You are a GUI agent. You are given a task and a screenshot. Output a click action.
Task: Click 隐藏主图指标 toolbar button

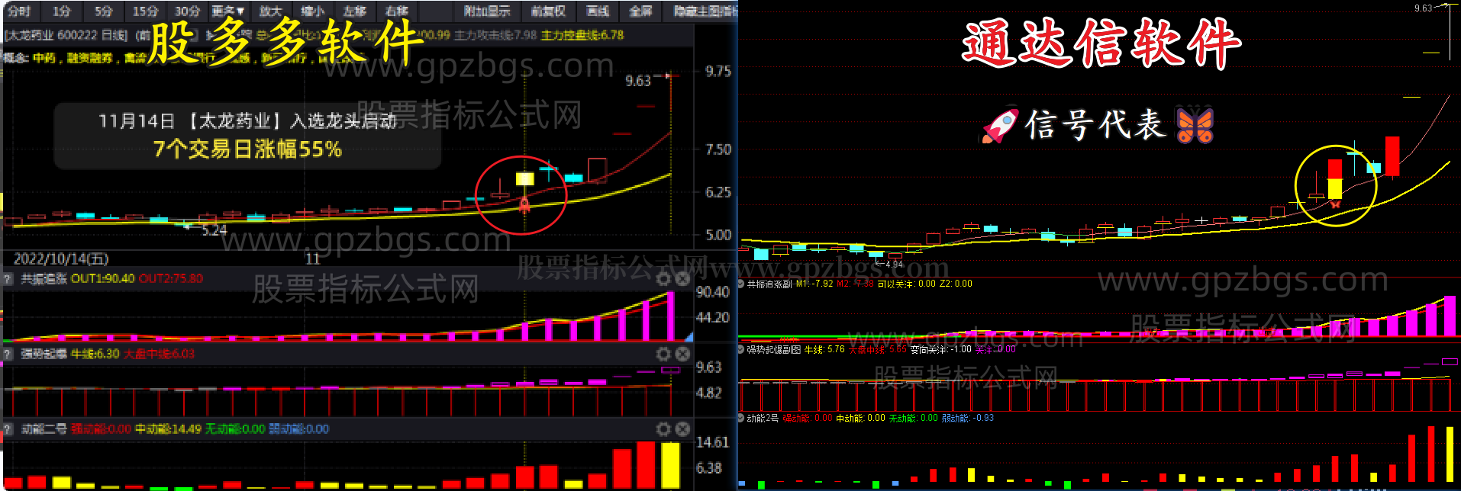[705, 11]
